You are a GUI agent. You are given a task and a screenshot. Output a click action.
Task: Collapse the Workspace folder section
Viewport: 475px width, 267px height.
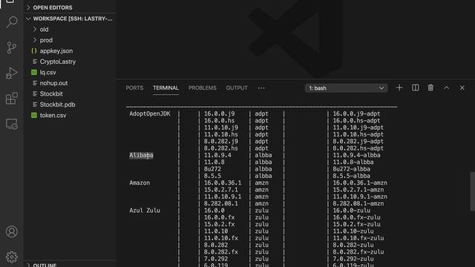click(x=69, y=19)
